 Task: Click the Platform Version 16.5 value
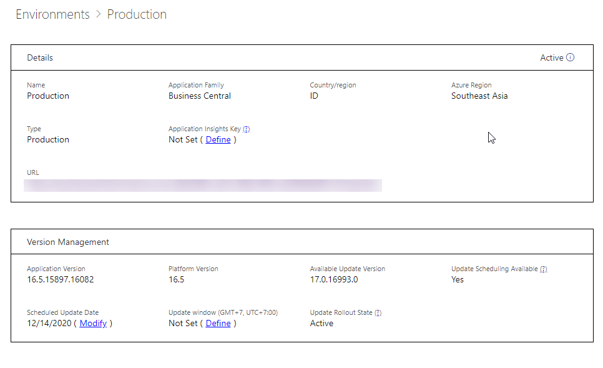click(176, 280)
